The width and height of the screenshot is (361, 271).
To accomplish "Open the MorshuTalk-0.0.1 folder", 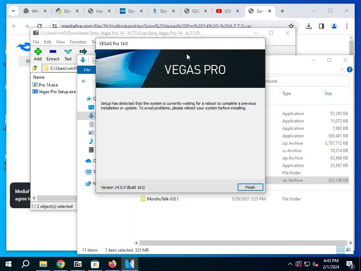I will (x=163, y=199).
